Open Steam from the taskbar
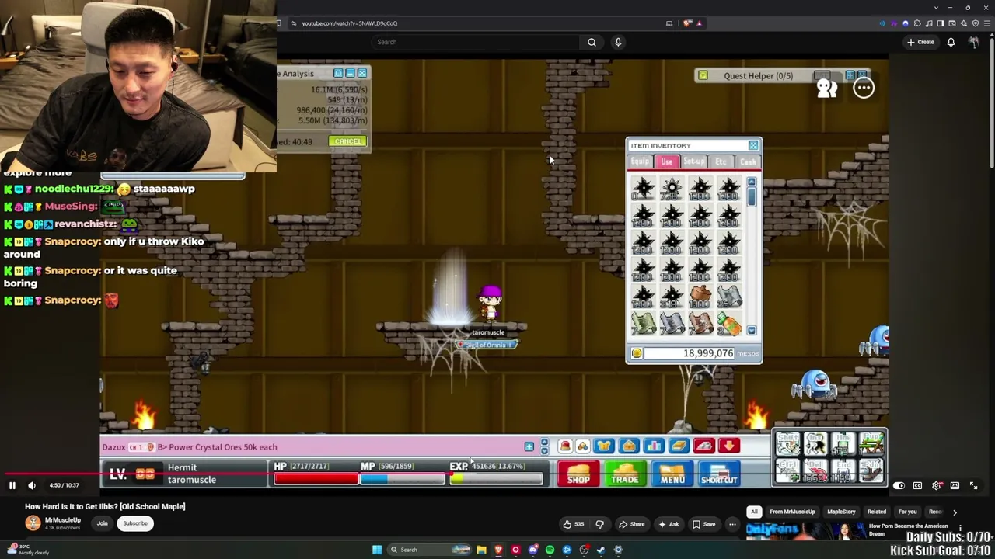 pos(601,550)
